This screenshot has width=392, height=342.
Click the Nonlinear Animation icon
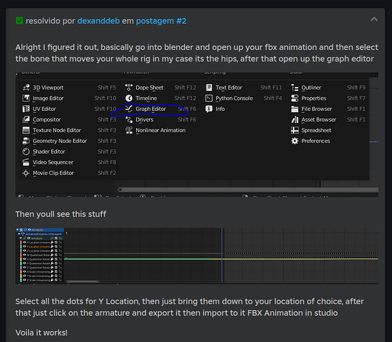coord(129,130)
